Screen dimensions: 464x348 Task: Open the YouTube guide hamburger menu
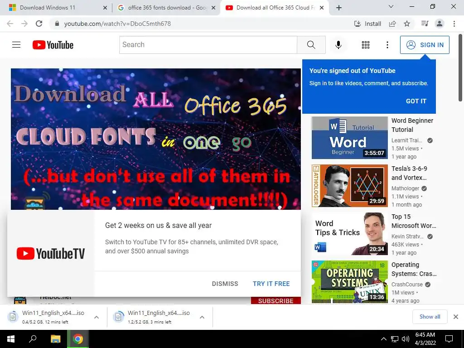(x=16, y=45)
